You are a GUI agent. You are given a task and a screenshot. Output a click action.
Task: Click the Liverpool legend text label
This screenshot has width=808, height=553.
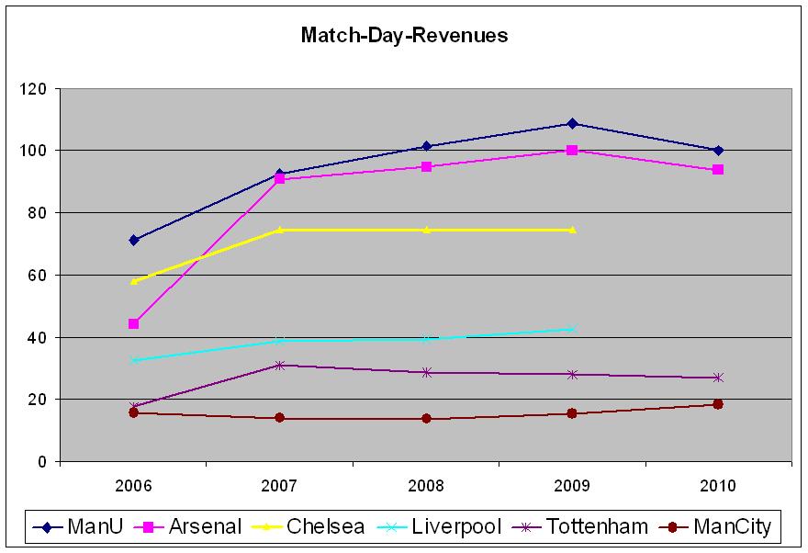(x=455, y=527)
